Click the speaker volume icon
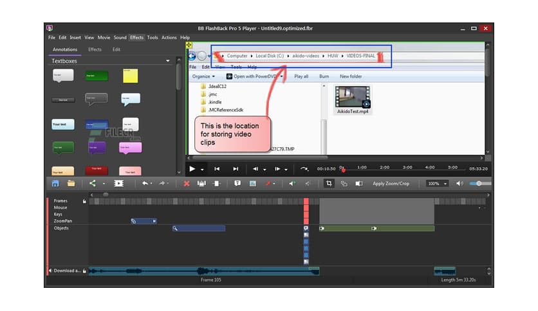The width and height of the screenshot is (538, 311). click(x=459, y=184)
